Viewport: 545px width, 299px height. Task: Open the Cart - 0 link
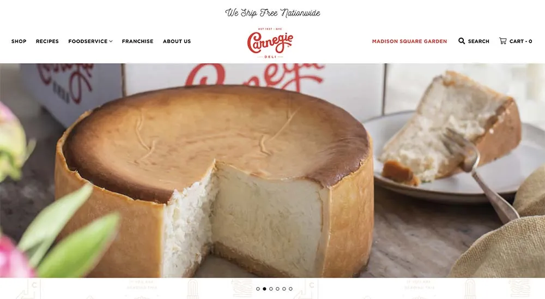click(x=516, y=41)
